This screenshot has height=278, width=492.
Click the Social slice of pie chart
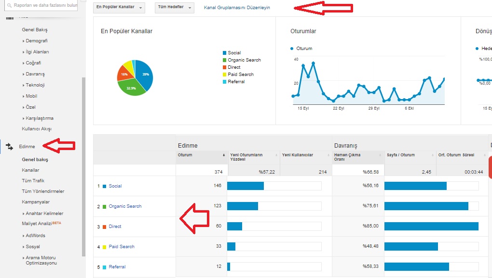[144, 74]
